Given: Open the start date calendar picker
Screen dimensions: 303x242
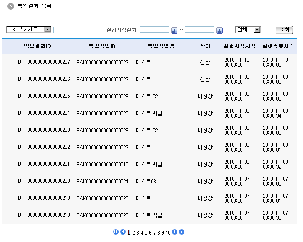Looking at the screenshot, I should tap(175, 30).
